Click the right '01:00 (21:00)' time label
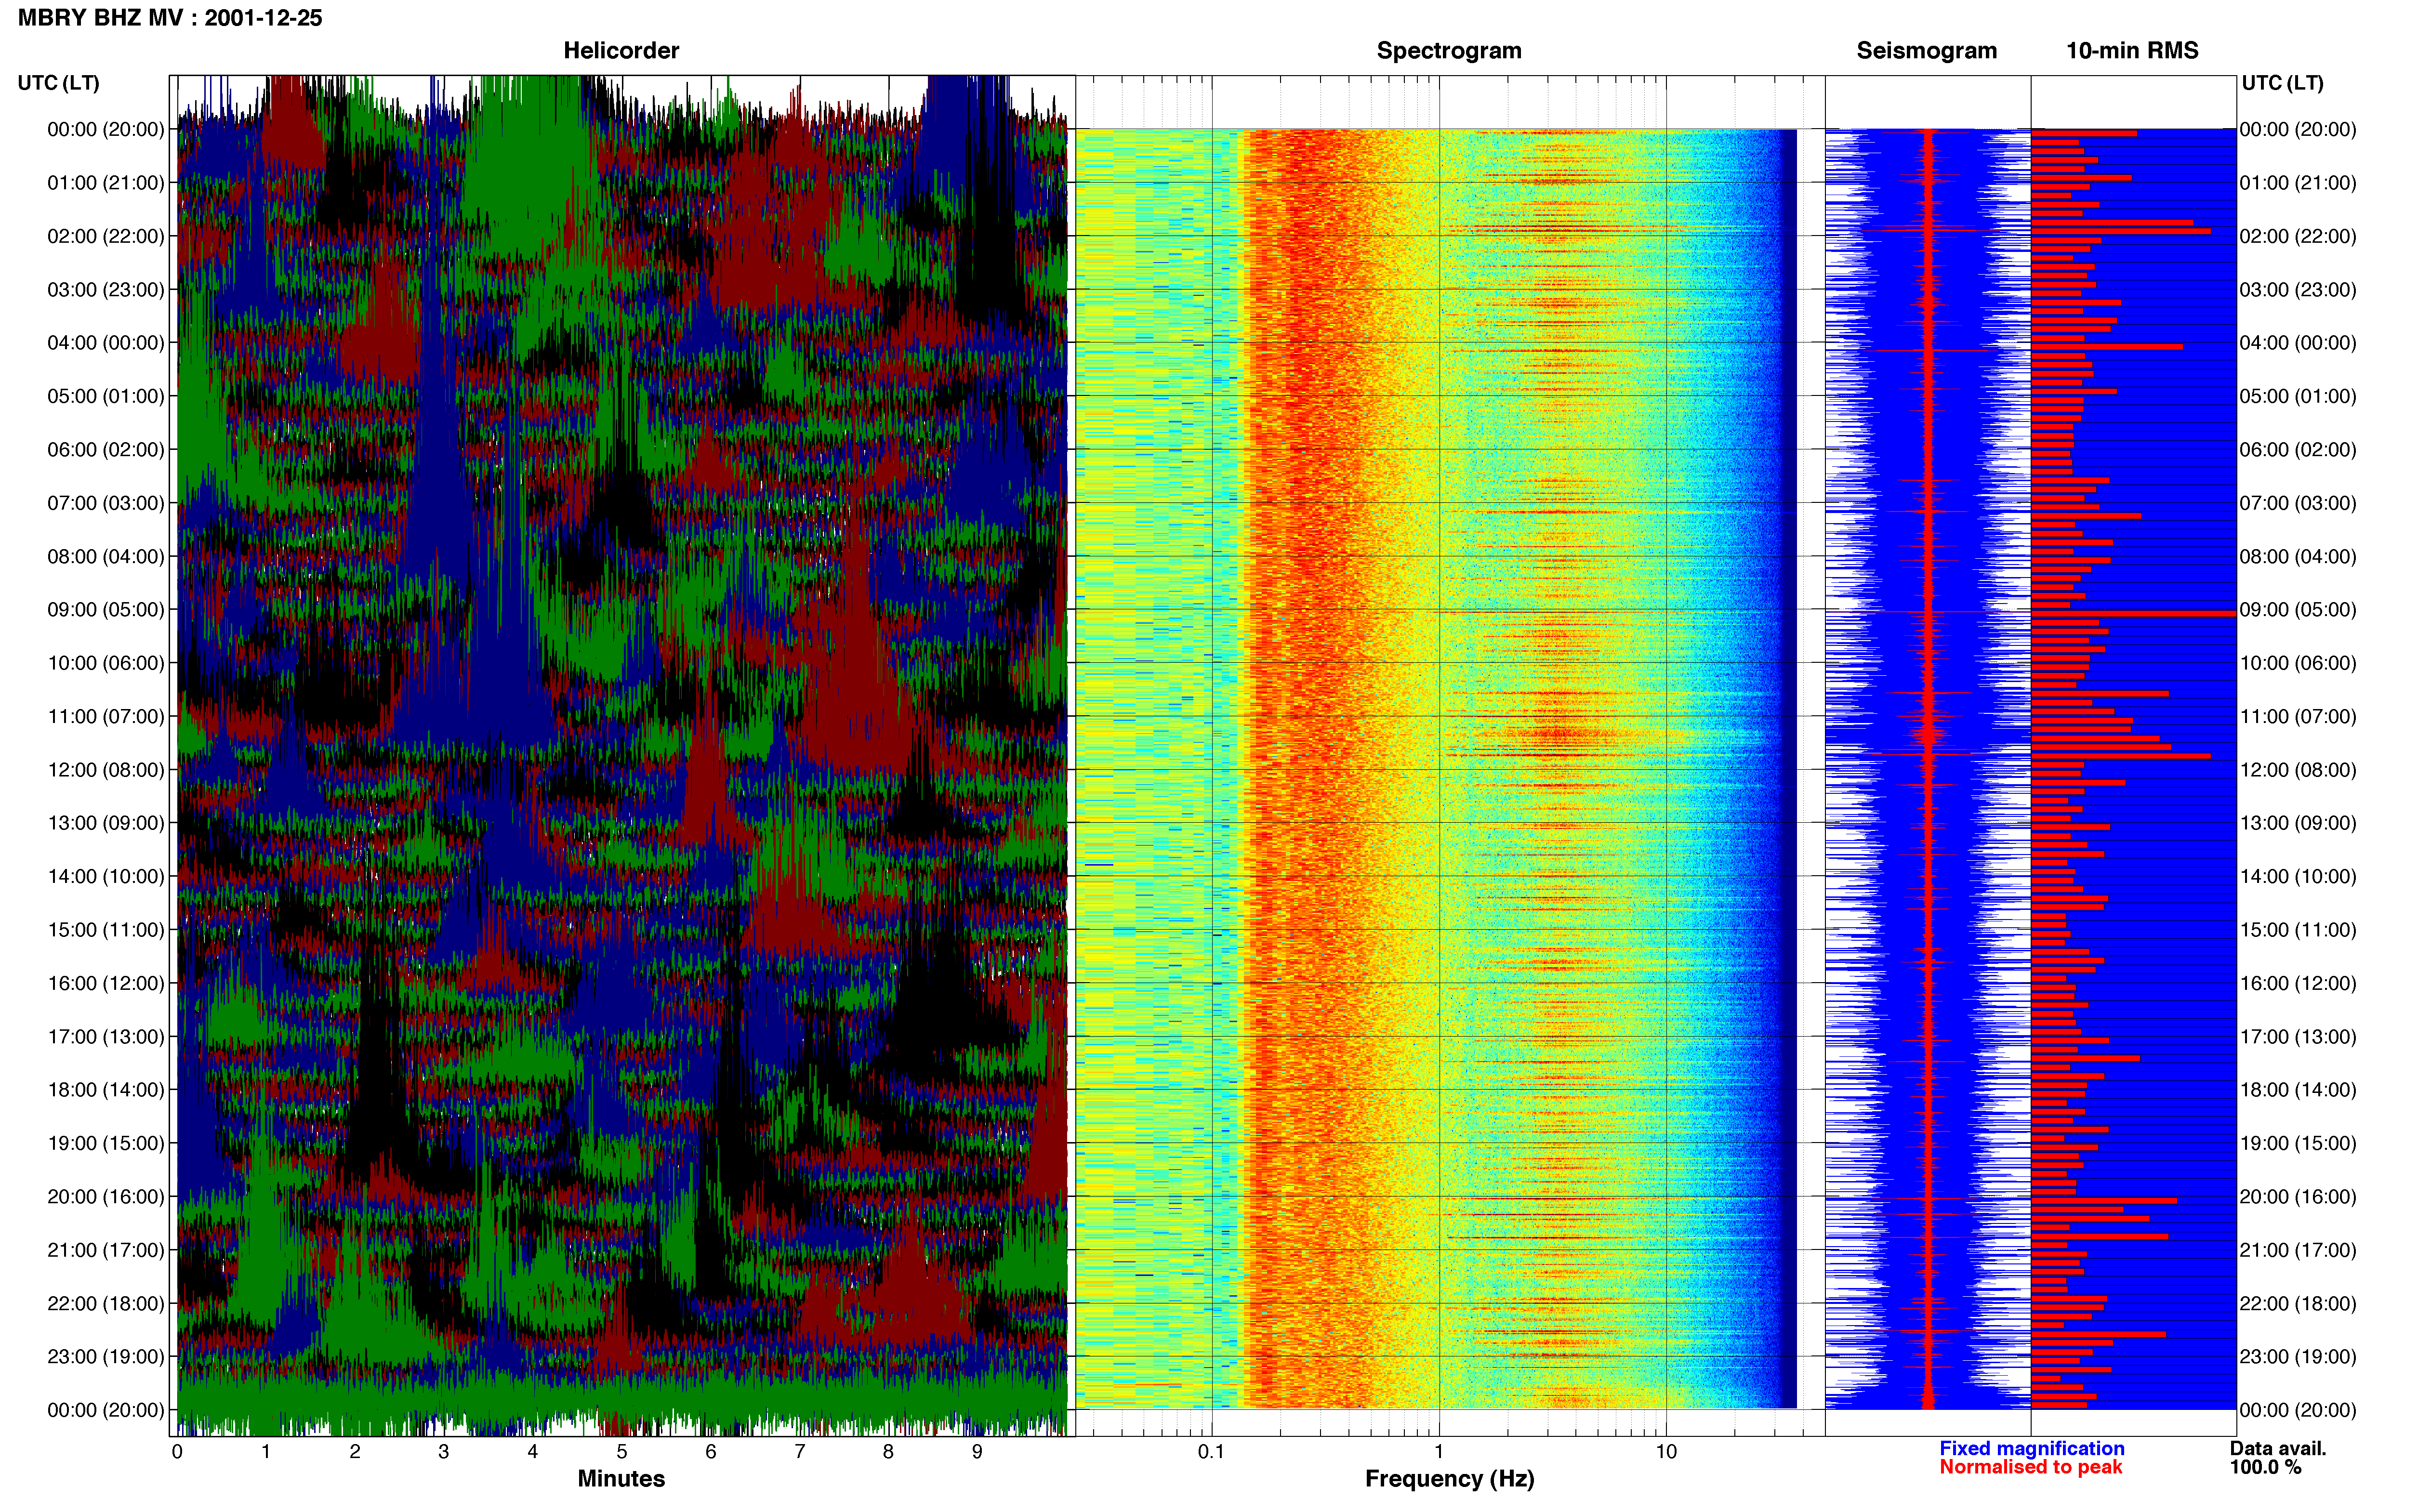This screenshot has width=2418, height=1512. coord(2298,183)
